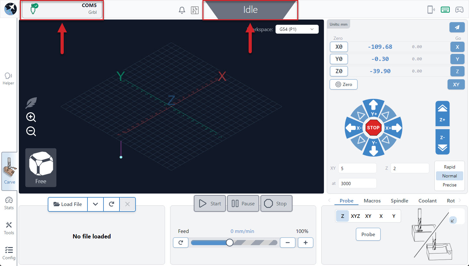The width and height of the screenshot is (469, 266).
Task: Click the Load File button
Action: click(x=68, y=204)
